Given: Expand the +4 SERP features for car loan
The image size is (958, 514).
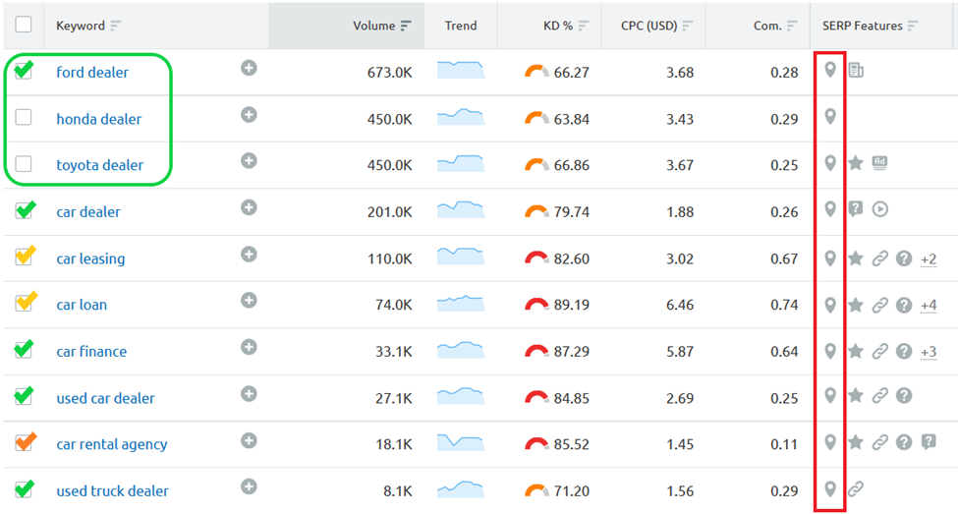Looking at the screenshot, I should (929, 305).
